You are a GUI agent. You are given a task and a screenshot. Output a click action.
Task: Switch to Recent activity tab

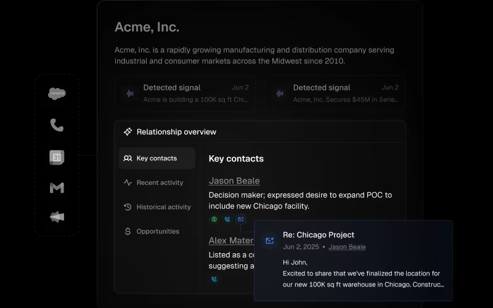pos(157,182)
